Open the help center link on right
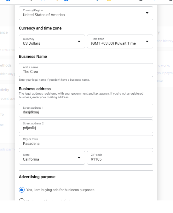173x213 pixels. 160,80
